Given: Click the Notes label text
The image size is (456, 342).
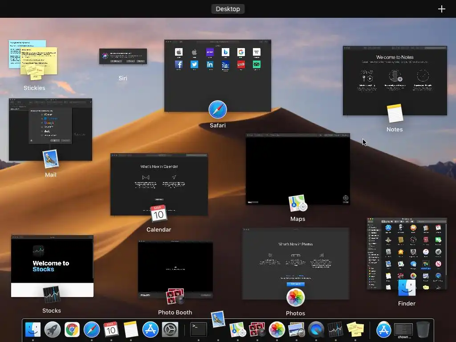Looking at the screenshot, I should 395,130.
